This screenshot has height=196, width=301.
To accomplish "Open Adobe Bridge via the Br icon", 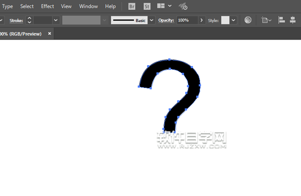I will click(x=131, y=7).
